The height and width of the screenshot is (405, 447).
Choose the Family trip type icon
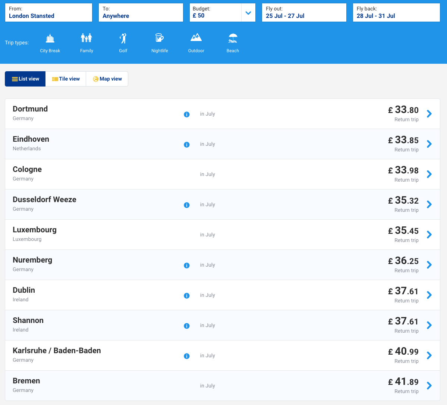(86, 38)
